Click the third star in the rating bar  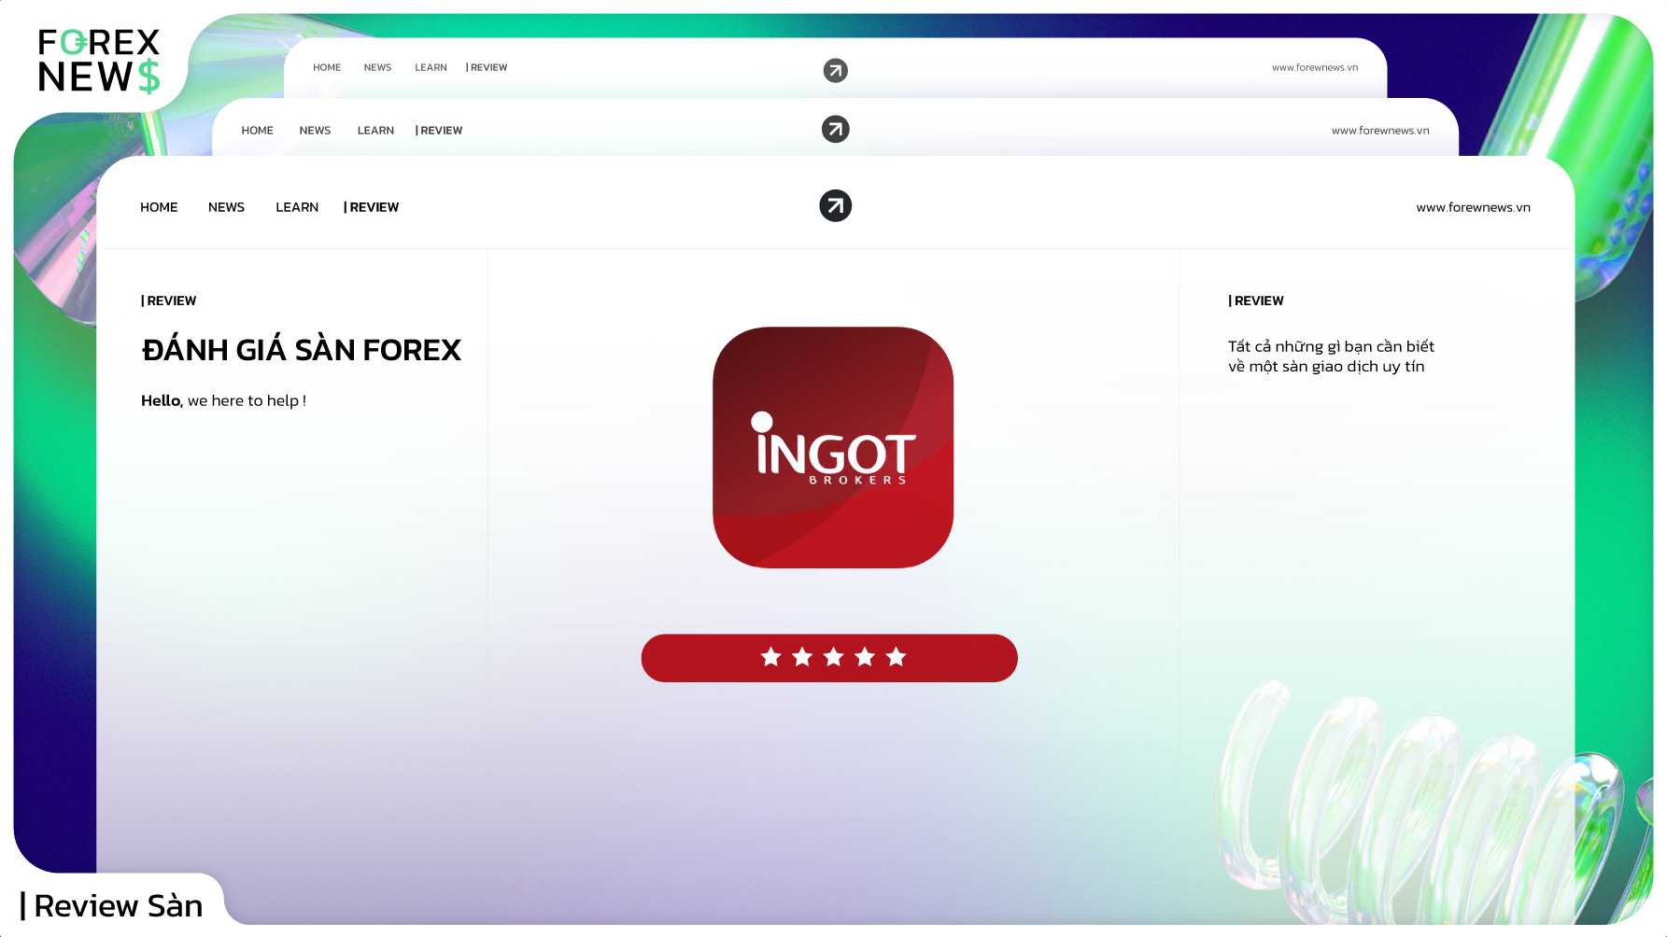pyautogui.click(x=833, y=657)
